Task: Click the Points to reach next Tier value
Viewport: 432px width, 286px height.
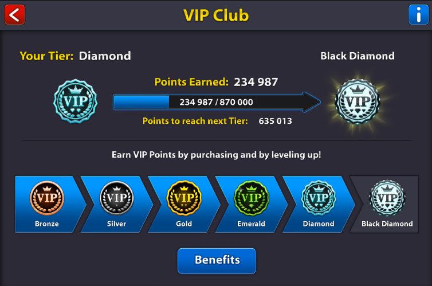Action: pyautogui.click(x=275, y=121)
